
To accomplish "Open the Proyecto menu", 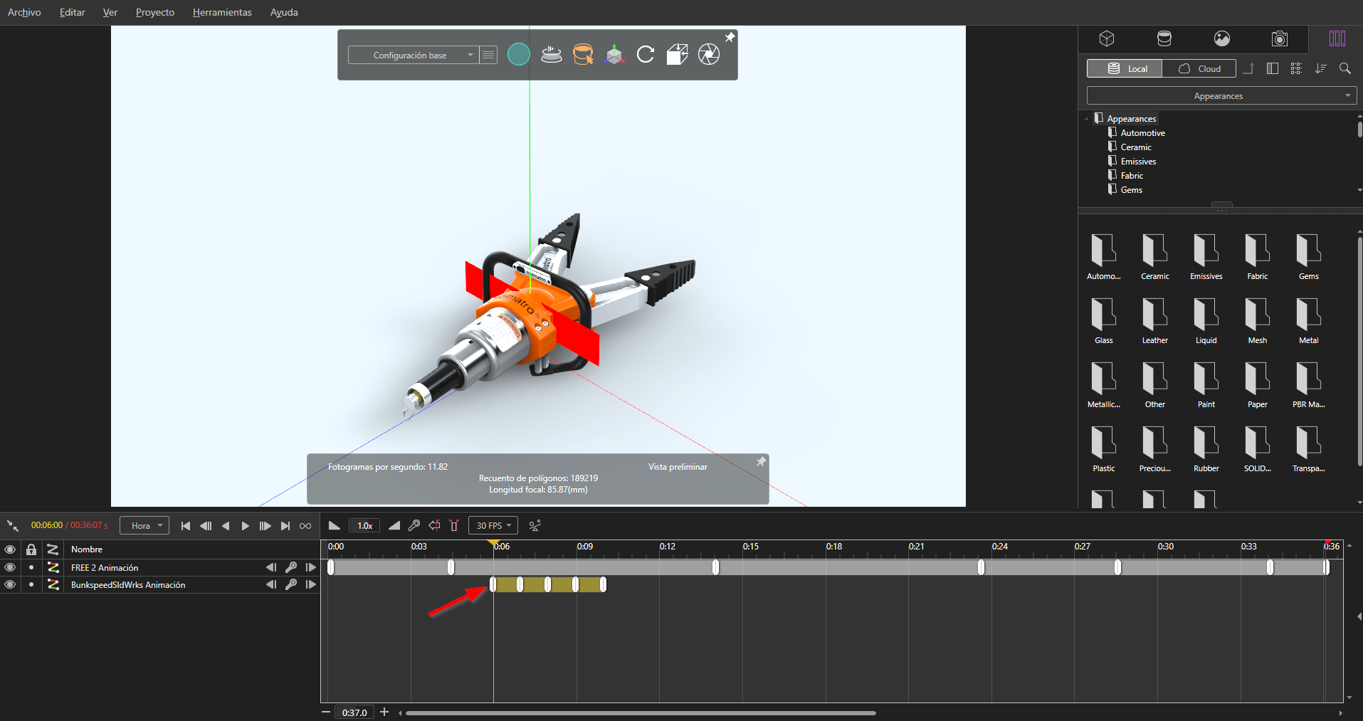I will (x=154, y=12).
